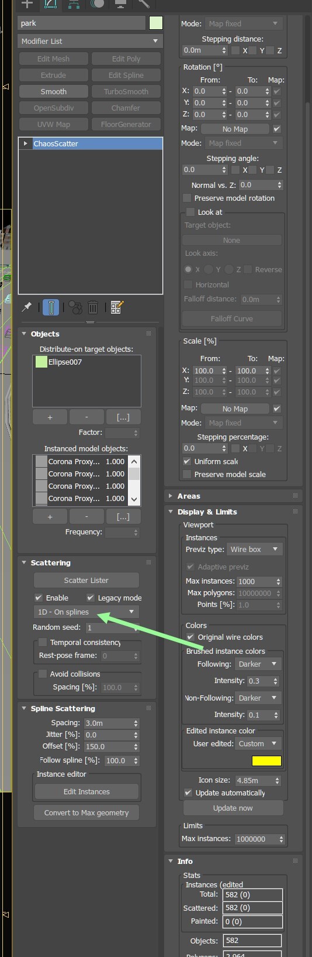This screenshot has width=312, height=957.
Task: Click Make Unique icon
Action: 75,307
